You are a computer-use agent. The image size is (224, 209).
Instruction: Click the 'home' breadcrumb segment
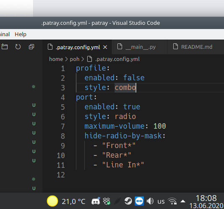point(56,59)
